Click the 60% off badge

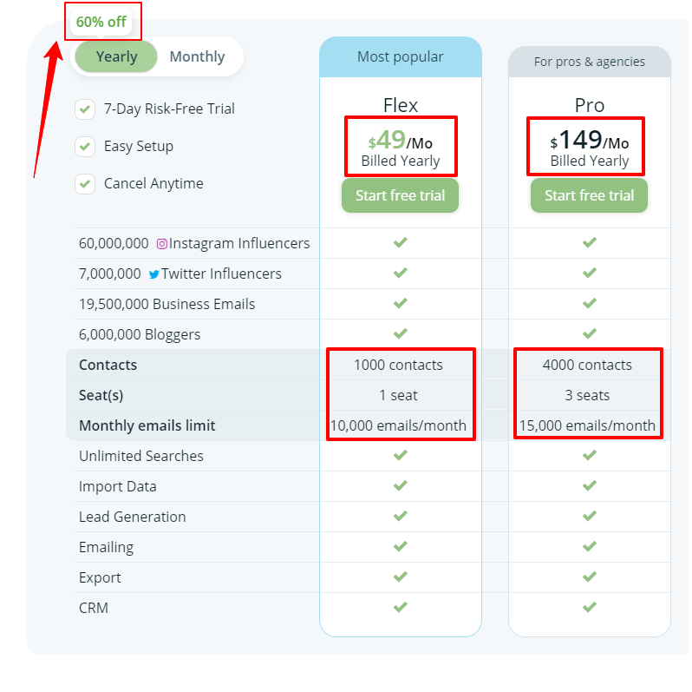[101, 22]
